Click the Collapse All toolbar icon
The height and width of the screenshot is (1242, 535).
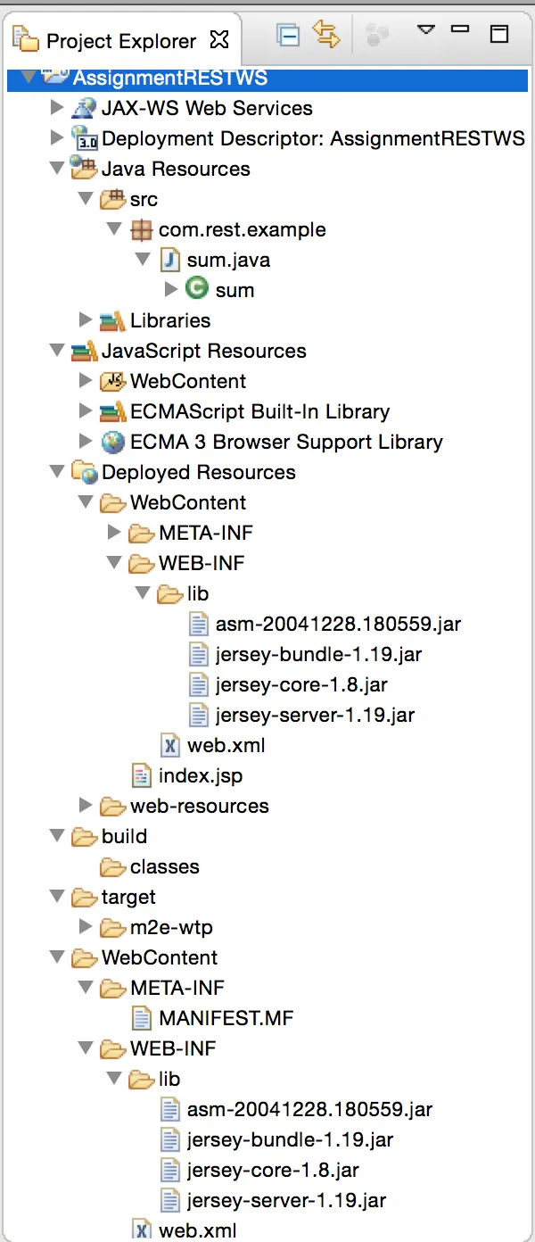(x=288, y=35)
